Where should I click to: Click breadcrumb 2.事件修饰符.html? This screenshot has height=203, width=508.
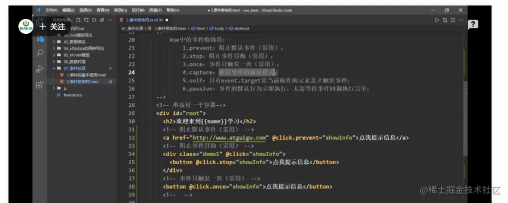pos(170,28)
